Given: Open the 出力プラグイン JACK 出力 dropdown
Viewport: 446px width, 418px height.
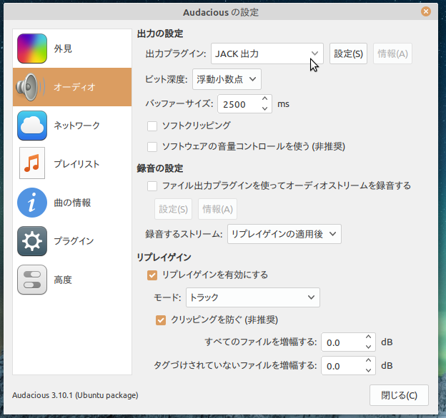Looking at the screenshot, I should [x=267, y=53].
